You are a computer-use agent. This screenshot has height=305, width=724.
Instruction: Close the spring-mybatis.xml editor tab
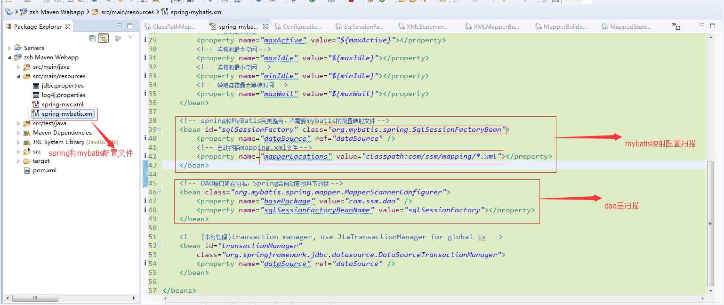265,26
